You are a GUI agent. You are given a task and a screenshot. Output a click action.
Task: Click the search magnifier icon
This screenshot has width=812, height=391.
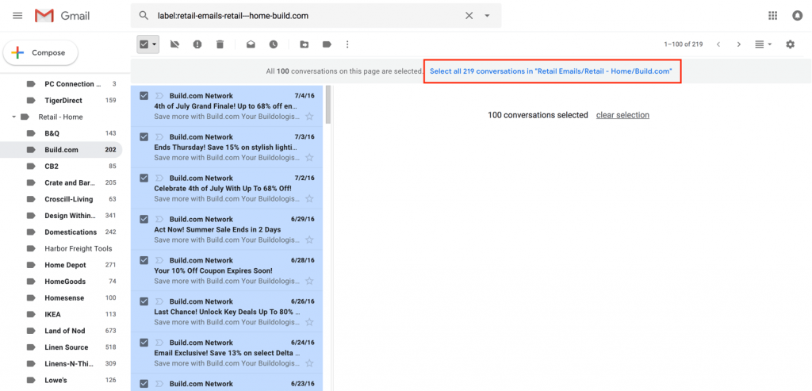[144, 16]
